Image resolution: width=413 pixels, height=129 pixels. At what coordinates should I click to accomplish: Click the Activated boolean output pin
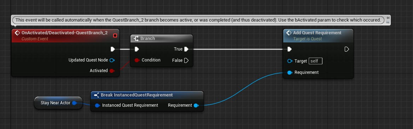[112, 71]
